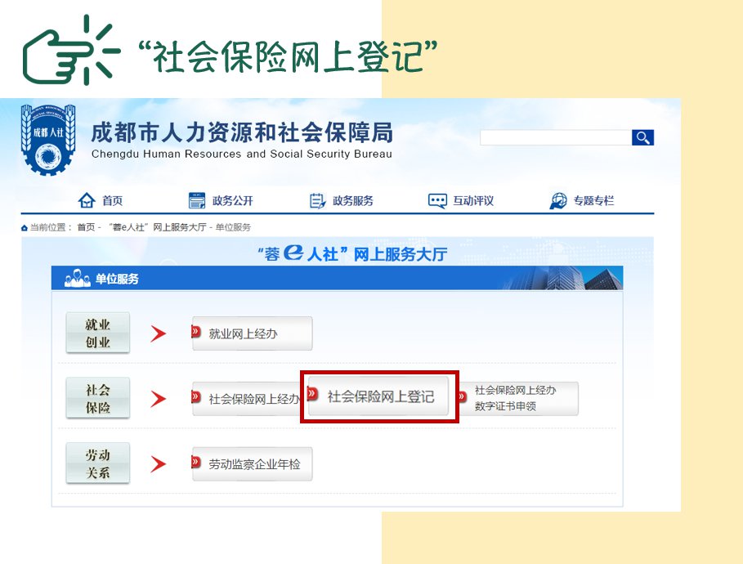Click red chevron icon on 就业网上经办
The height and width of the screenshot is (564, 743).
(195, 332)
